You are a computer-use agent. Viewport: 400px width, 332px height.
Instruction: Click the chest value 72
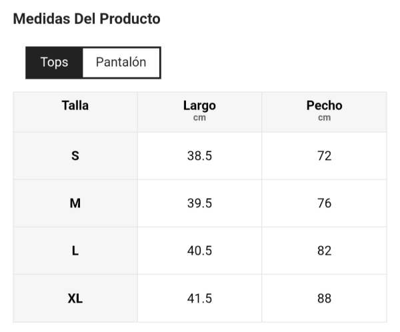point(324,156)
